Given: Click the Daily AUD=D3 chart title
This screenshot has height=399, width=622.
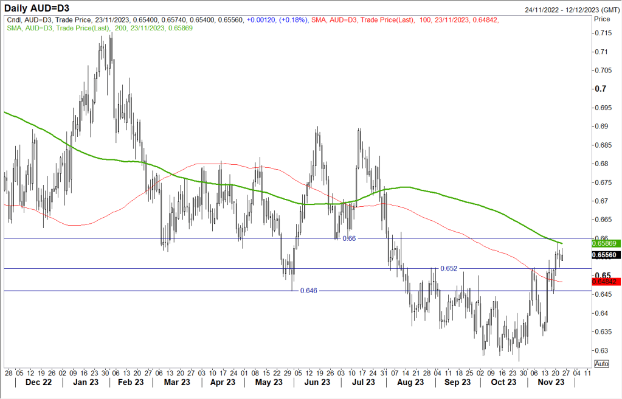Looking at the screenshot, I should coord(38,9).
